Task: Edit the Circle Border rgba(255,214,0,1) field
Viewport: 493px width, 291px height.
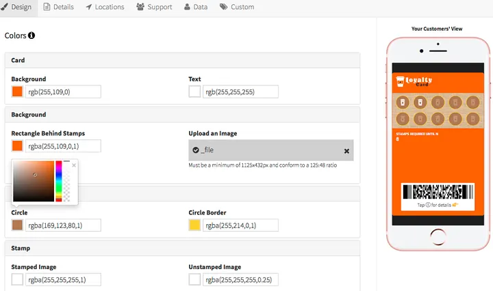Action: [x=240, y=225]
